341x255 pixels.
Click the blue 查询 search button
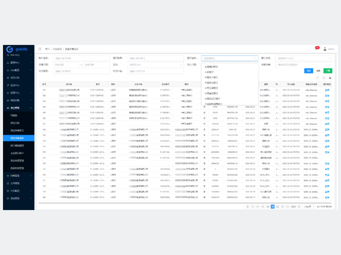coord(309,71)
